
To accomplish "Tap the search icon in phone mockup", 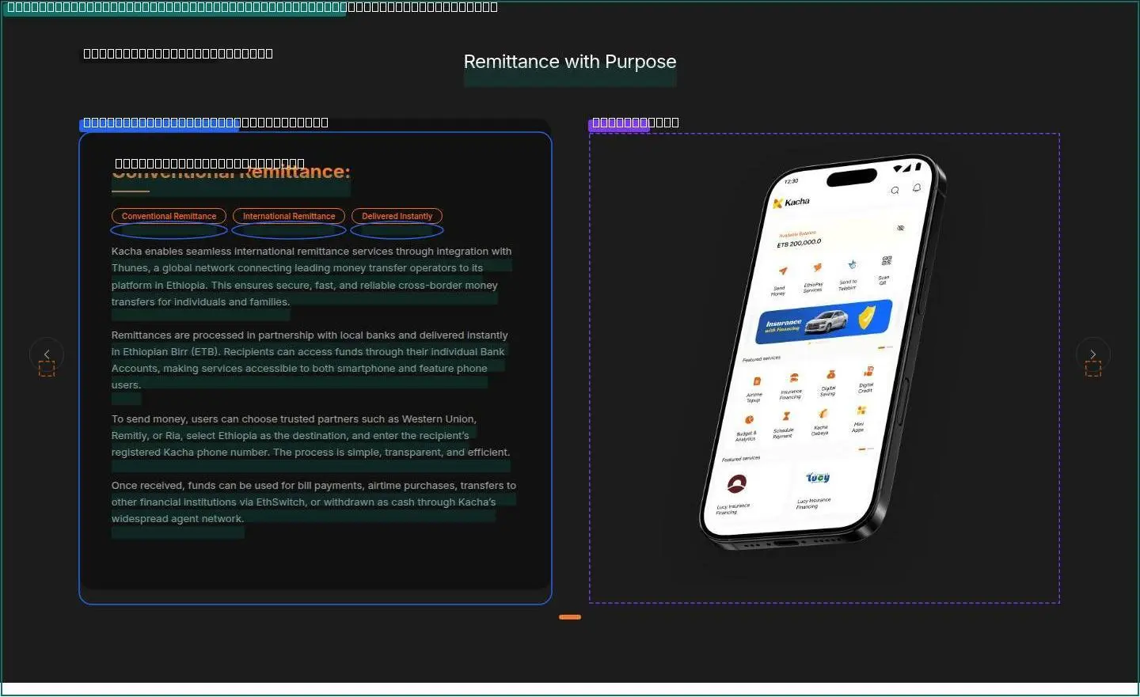I will coord(895,190).
